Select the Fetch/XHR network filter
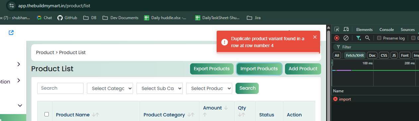 (x=355, y=55)
